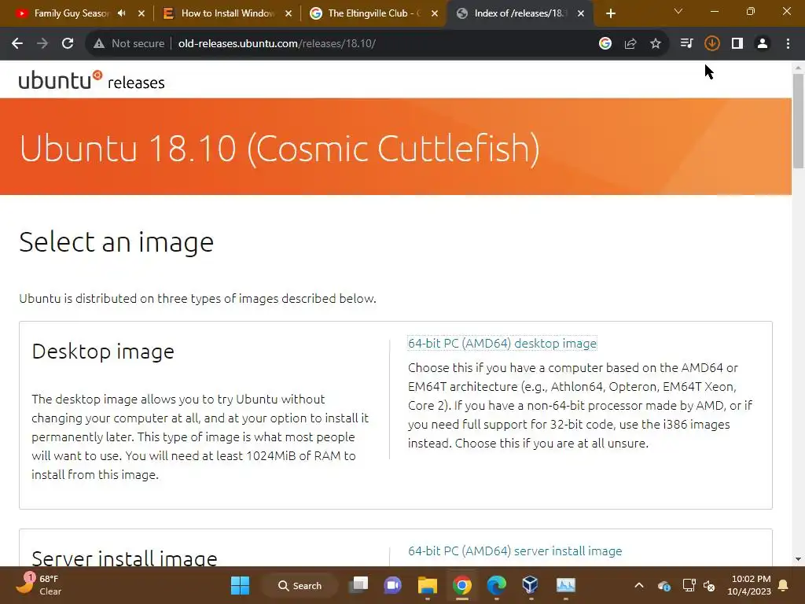This screenshot has width=805, height=604.
Task: Close the Index of /releases tab
Action: [581, 14]
